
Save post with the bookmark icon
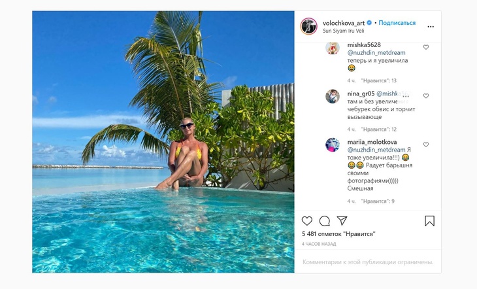coord(429,221)
